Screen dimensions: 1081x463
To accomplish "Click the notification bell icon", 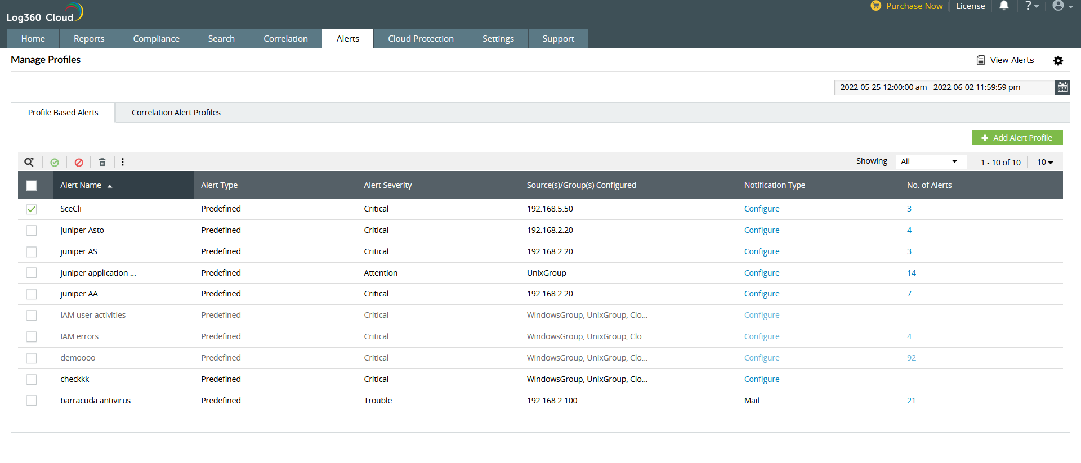I will coord(1003,6).
